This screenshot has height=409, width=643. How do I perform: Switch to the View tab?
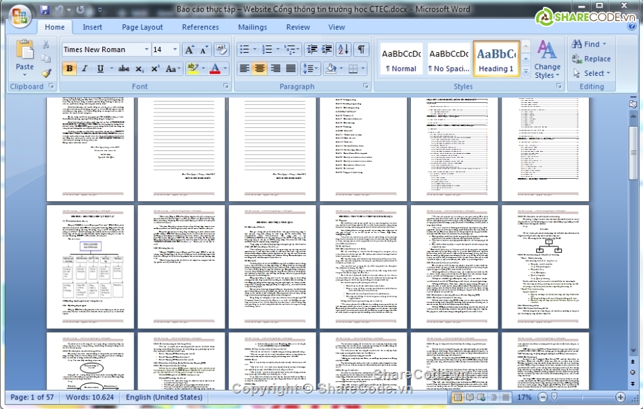(336, 27)
